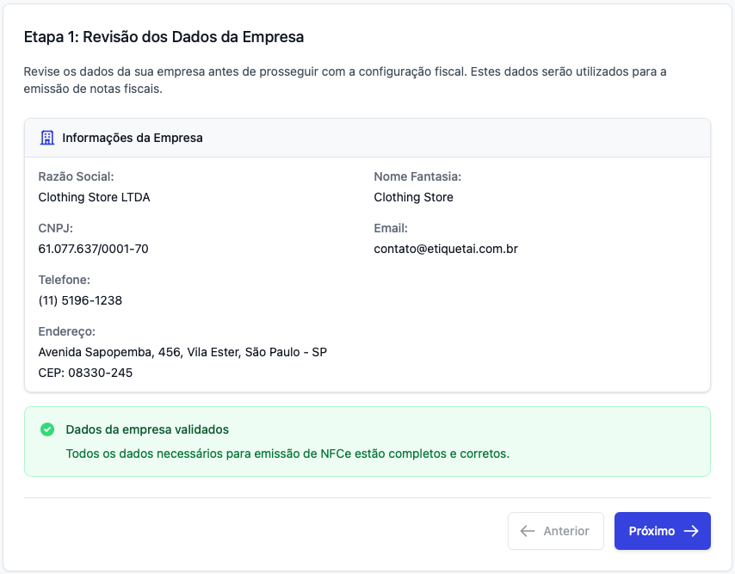Click the CEP: 08330-245 text
The height and width of the screenshot is (574, 735).
(85, 373)
